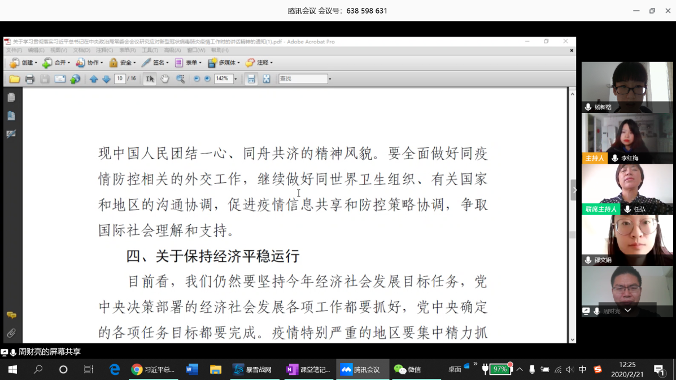
Task: Toggle fit one full page view
Action: pyautogui.click(x=267, y=79)
